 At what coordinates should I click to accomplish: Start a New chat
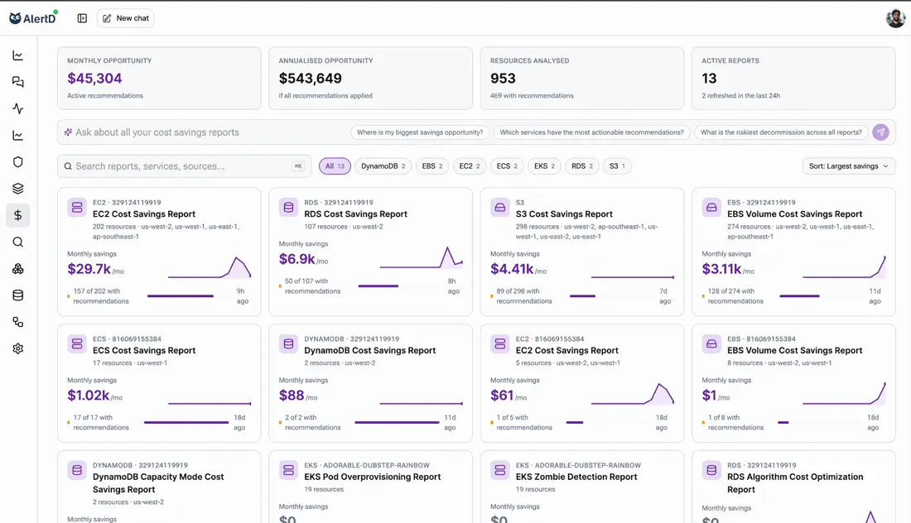(126, 18)
